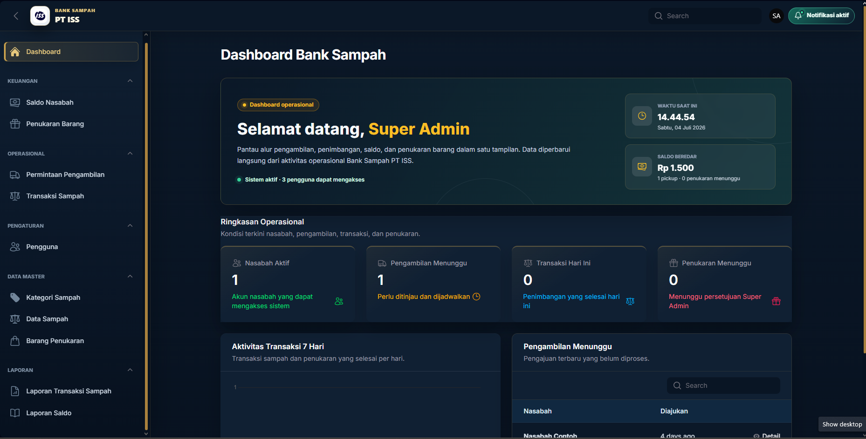Click the Transaksi Sampah scale icon

tap(15, 196)
